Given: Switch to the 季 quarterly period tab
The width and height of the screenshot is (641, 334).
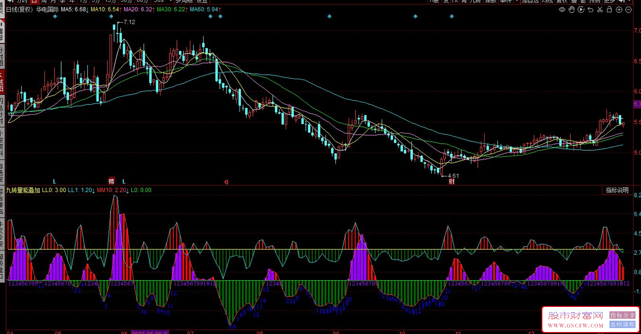Looking at the screenshot, I should tap(63, 2).
